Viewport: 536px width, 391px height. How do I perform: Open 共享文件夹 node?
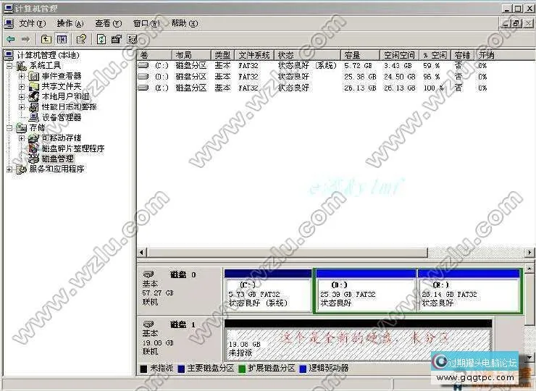(62, 86)
